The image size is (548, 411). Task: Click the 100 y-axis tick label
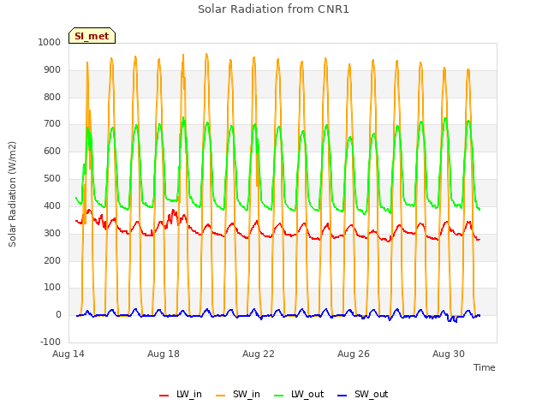tap(52, 288)
